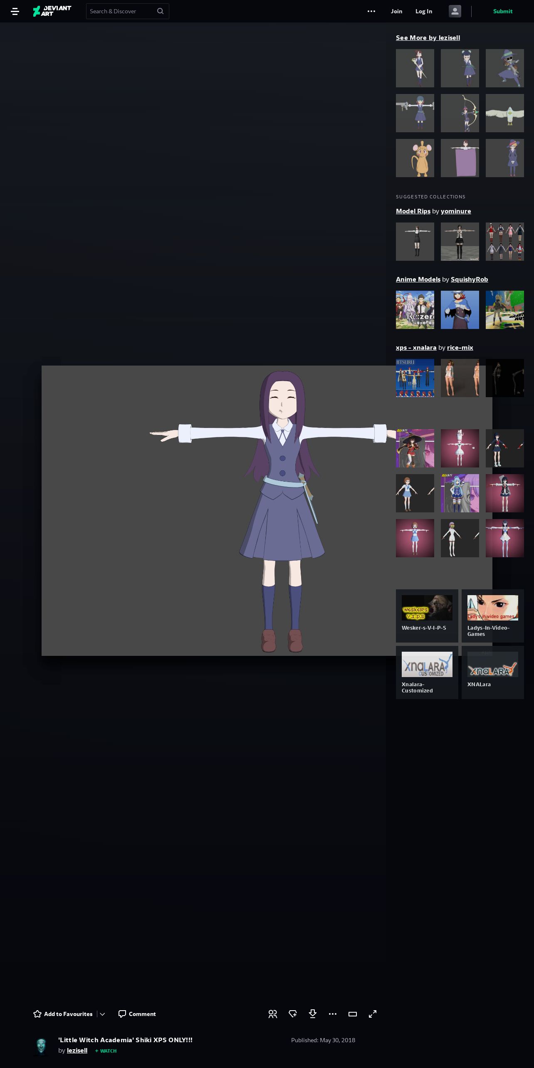Visit rice-mix's profile link
The image size is (534, 1068).
pos(460,347)
